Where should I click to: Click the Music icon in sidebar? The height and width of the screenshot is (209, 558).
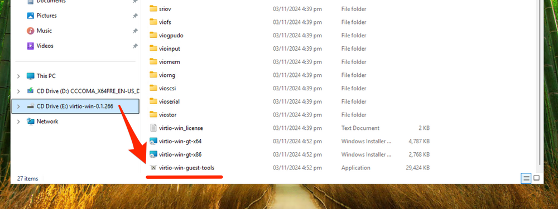[31, 31]
